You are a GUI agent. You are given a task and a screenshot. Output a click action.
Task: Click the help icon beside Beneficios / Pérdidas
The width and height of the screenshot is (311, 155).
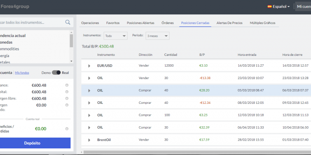click(67, 129)
